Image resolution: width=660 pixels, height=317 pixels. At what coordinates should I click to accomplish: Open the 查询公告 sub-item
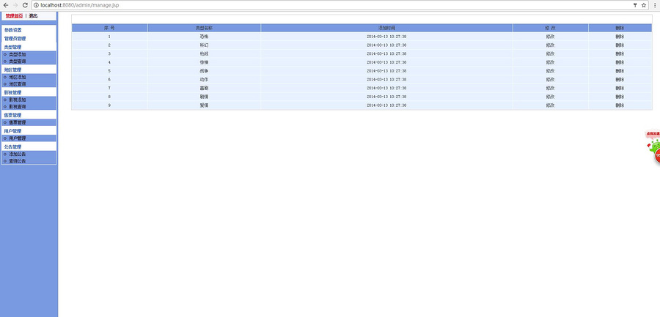[18, 161]
